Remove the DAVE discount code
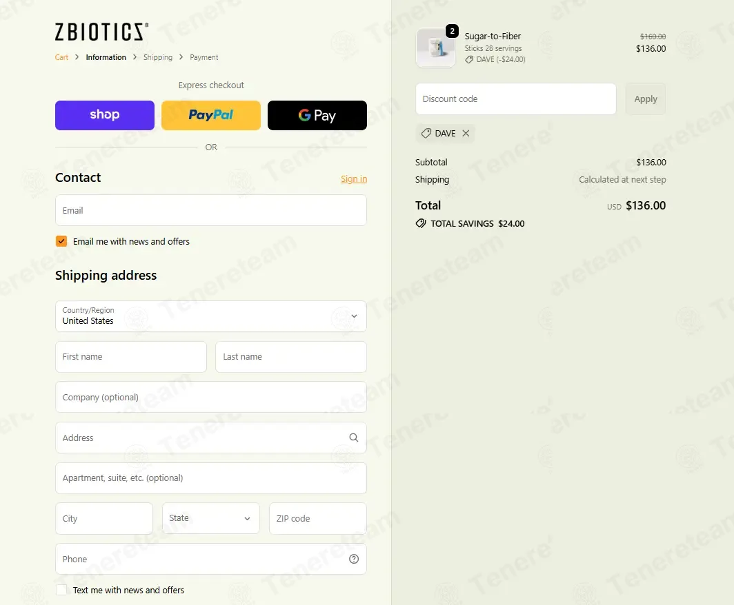 pyautogui.click(x=466, y=134)
